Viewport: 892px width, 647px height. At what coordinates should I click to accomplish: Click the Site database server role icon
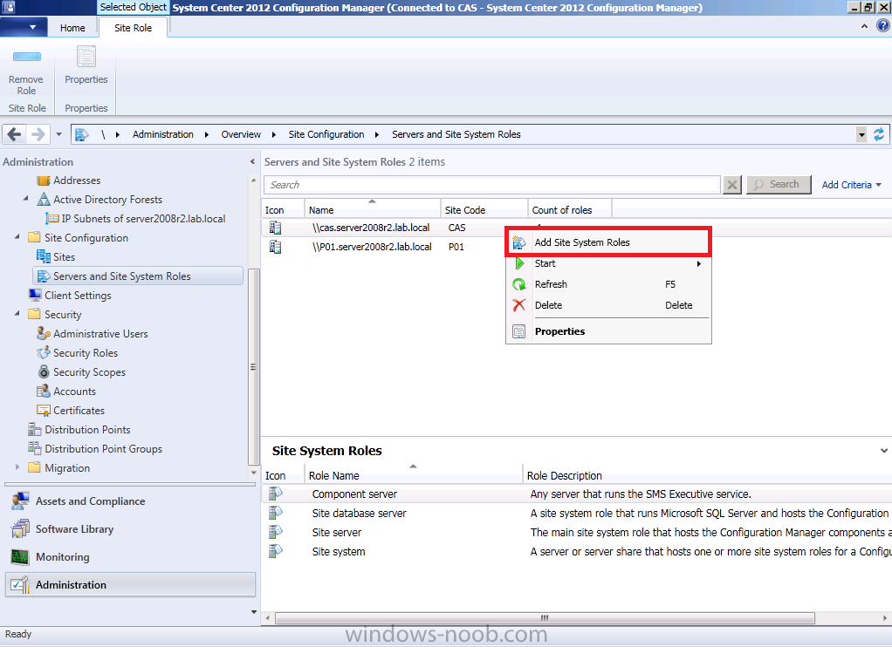click(276, 514)
